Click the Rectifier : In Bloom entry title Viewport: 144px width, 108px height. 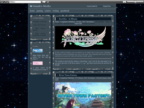(x=68, y=19)
